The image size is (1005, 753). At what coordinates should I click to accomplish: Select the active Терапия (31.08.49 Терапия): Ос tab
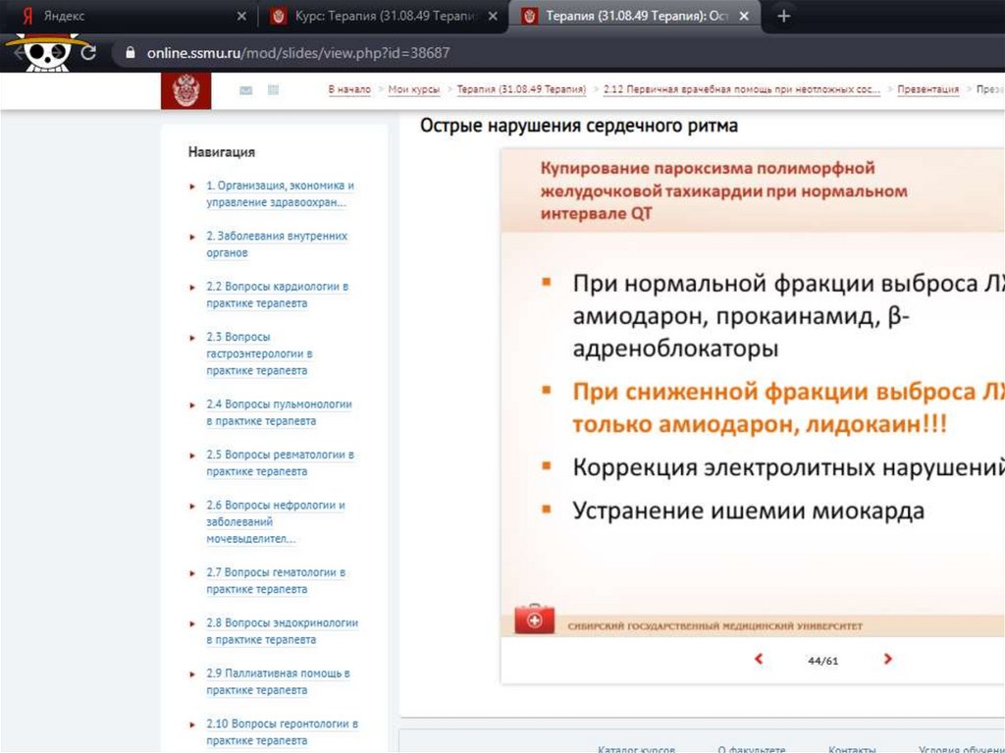635,16
